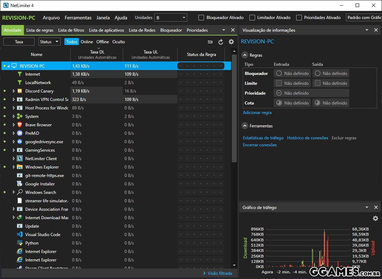Click the Visual Studio Code icon

click(20, 235)
